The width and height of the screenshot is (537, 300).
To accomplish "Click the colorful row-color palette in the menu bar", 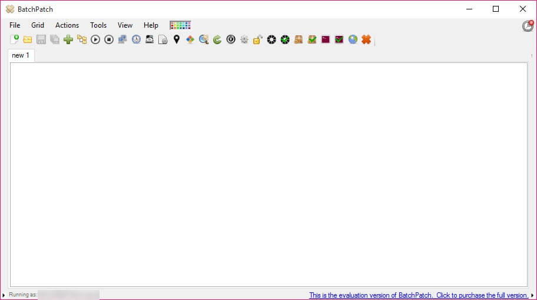I will tap(180, 25).
